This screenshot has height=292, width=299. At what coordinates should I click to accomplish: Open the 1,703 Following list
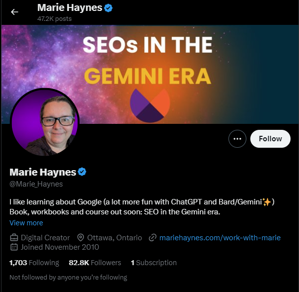tap(34, 263)
